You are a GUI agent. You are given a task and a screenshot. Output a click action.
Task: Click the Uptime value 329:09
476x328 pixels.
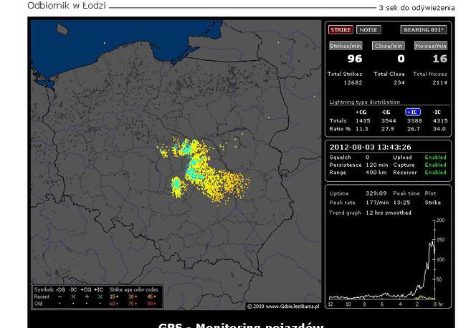(376, 193)
